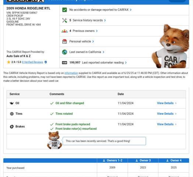Open the 8 Verified Reviews link
193x177 pixels.
point(32,62)
